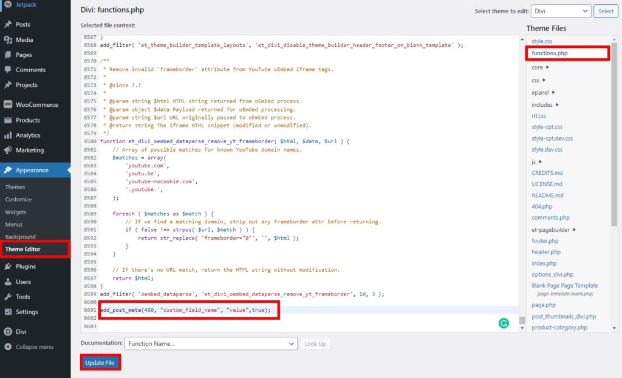Image resolution: width=622 pixels, height=378 pixels.
Task: Expand the core folder in Theme Files
Action: (x=540, y=67)
